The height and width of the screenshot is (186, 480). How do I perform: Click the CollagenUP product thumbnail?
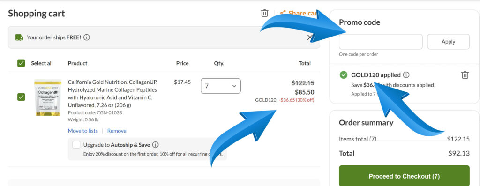[x=47, y=97]
